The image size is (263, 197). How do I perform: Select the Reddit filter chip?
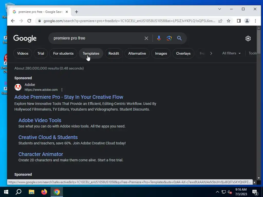(x=114, y=53)
